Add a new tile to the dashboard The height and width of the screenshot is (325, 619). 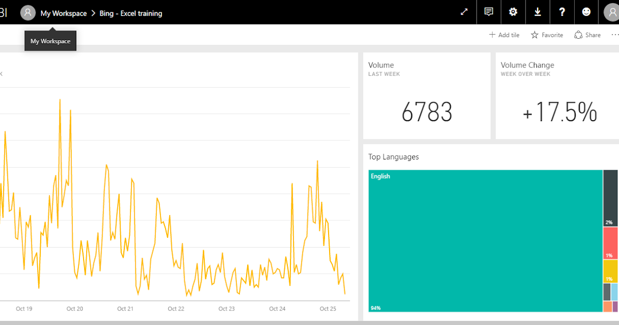(x=504, y=35)
